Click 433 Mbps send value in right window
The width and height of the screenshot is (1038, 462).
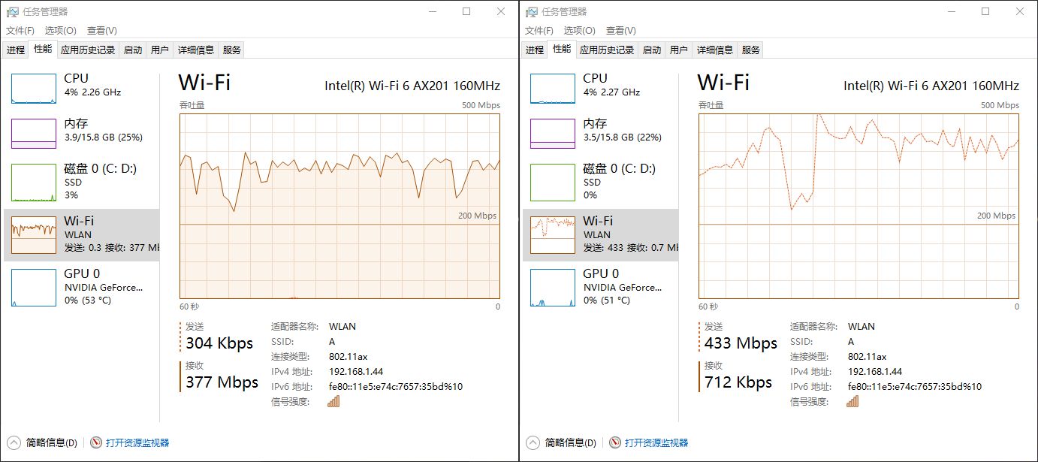click(741, 343)
